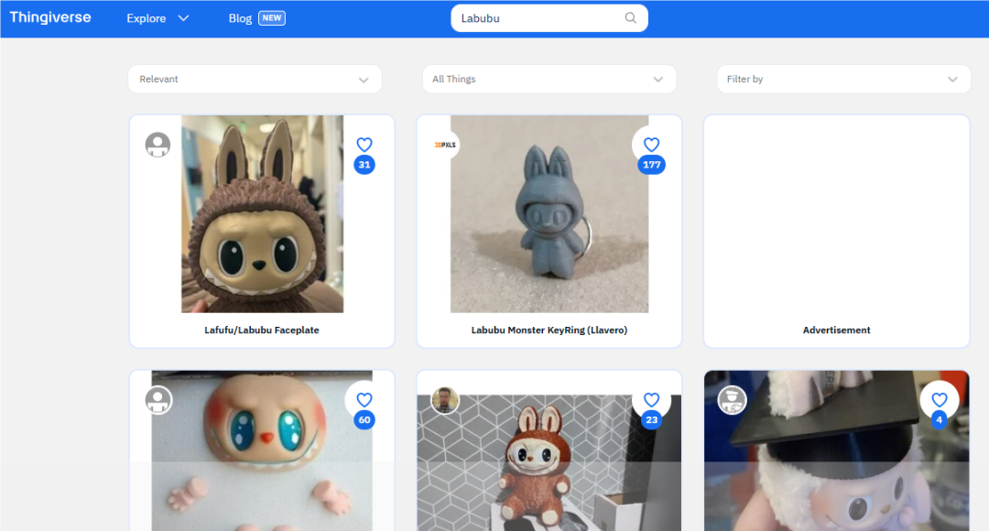Click the 31 likes count badge

click(364, 165)
